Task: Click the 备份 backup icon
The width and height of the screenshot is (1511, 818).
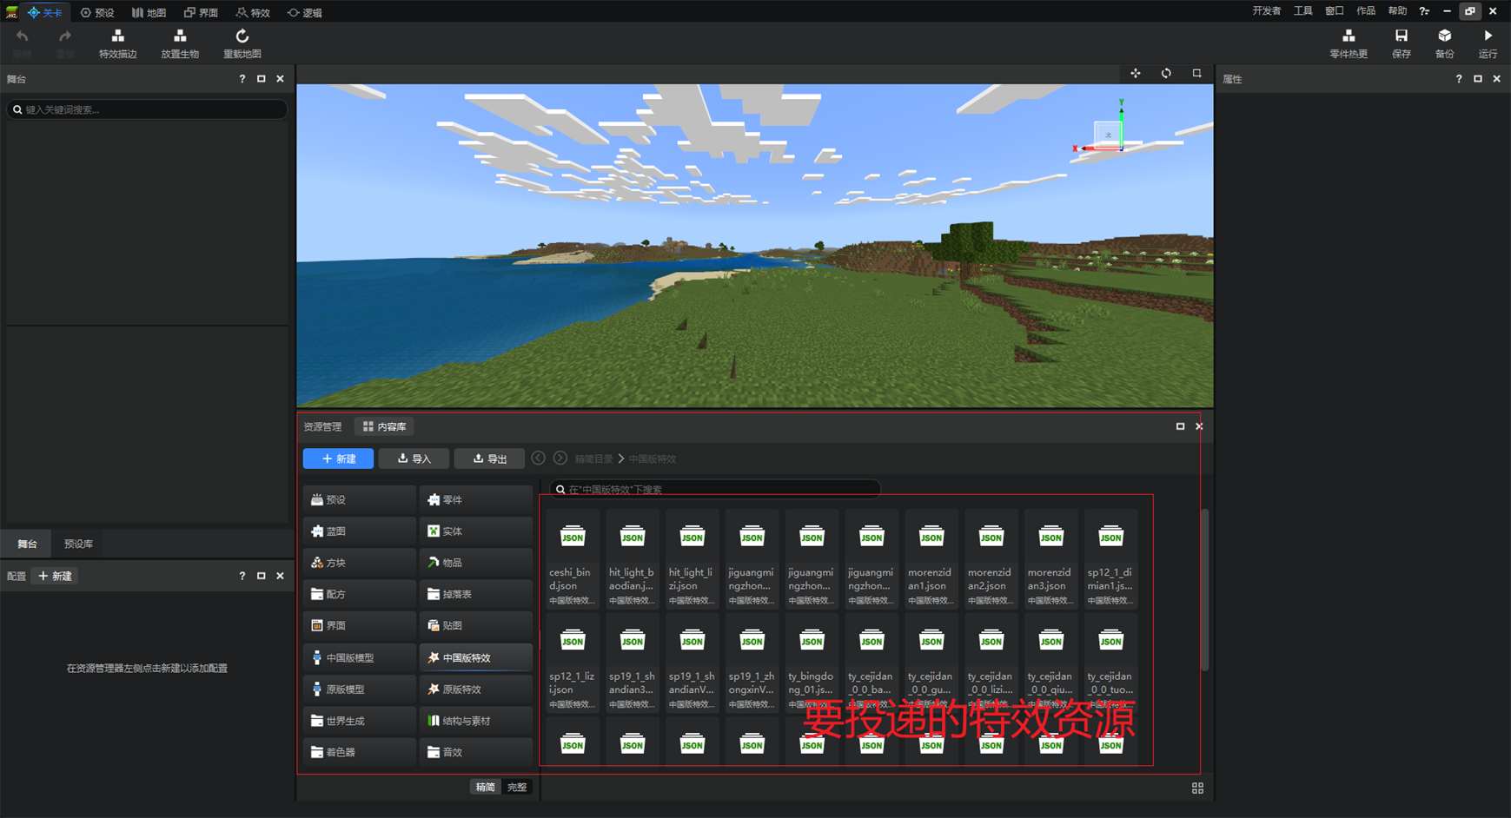Action: click(1444, 43)
